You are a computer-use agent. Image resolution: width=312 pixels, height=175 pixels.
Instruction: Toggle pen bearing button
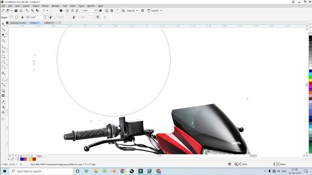(74, 17)
